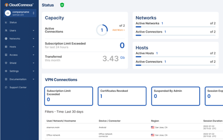Viewport: 223px width, 140px height.
Task: Click the Office network connector cell
Action: pyautogui.click(x=105, y=135)
